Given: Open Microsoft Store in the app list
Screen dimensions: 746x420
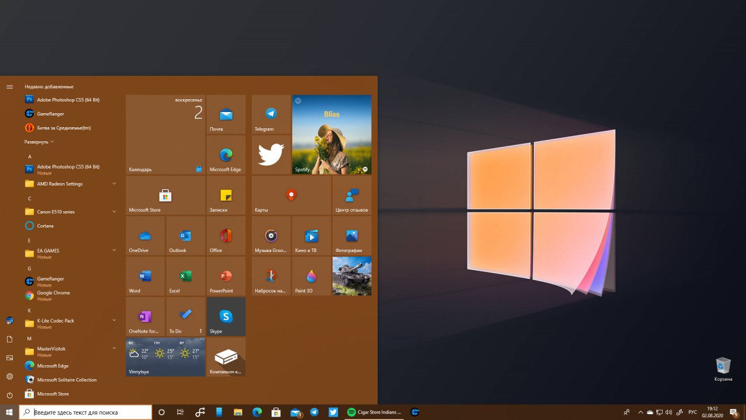Looking at the screenshot, I should (x=70, y=394).
